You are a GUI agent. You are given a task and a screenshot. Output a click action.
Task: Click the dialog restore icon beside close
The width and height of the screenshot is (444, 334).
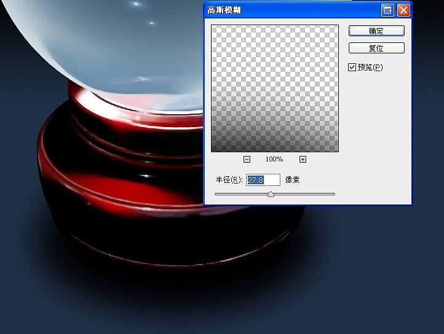[387, 10]
